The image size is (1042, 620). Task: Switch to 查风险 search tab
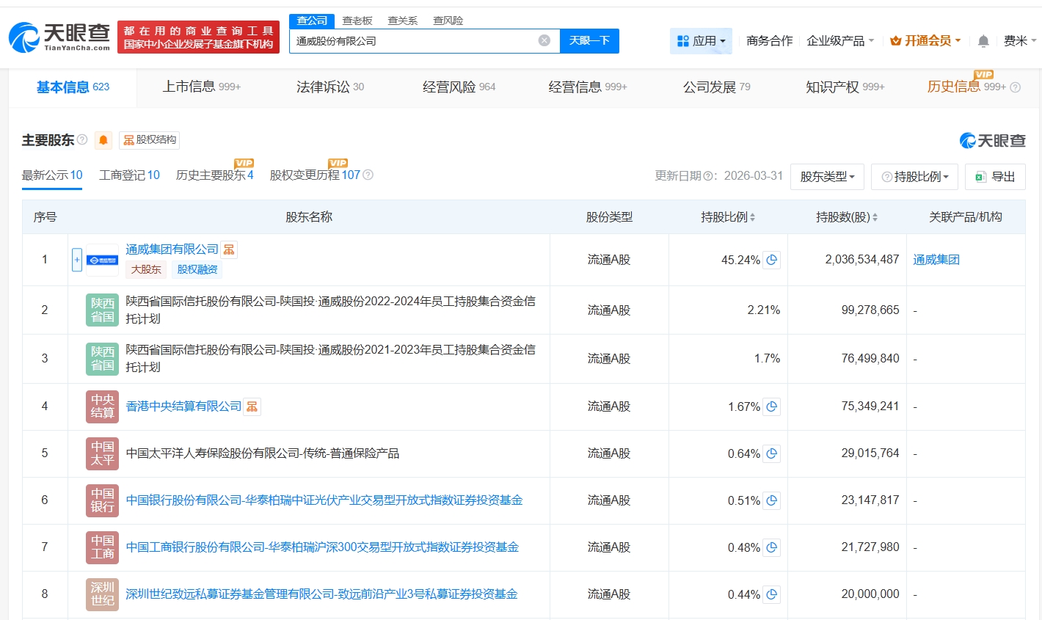point(448,21)
